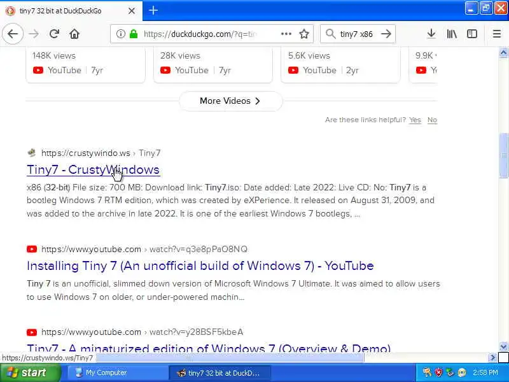Close the tiny7 32 bit DuckDuckGo tab
This screenshot has width=509, height=382.
[x=132, y=11]
